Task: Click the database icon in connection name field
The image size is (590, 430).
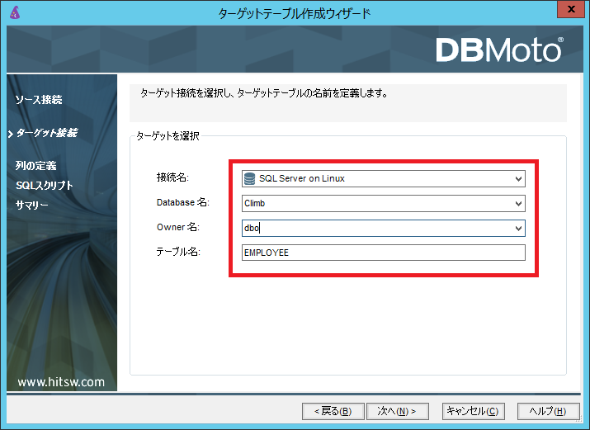Action: tap(249, 179)
